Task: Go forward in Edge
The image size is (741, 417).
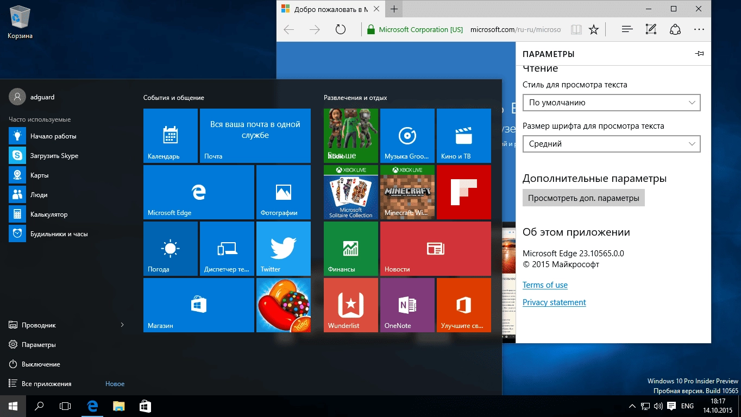Action: pos(315,29)
